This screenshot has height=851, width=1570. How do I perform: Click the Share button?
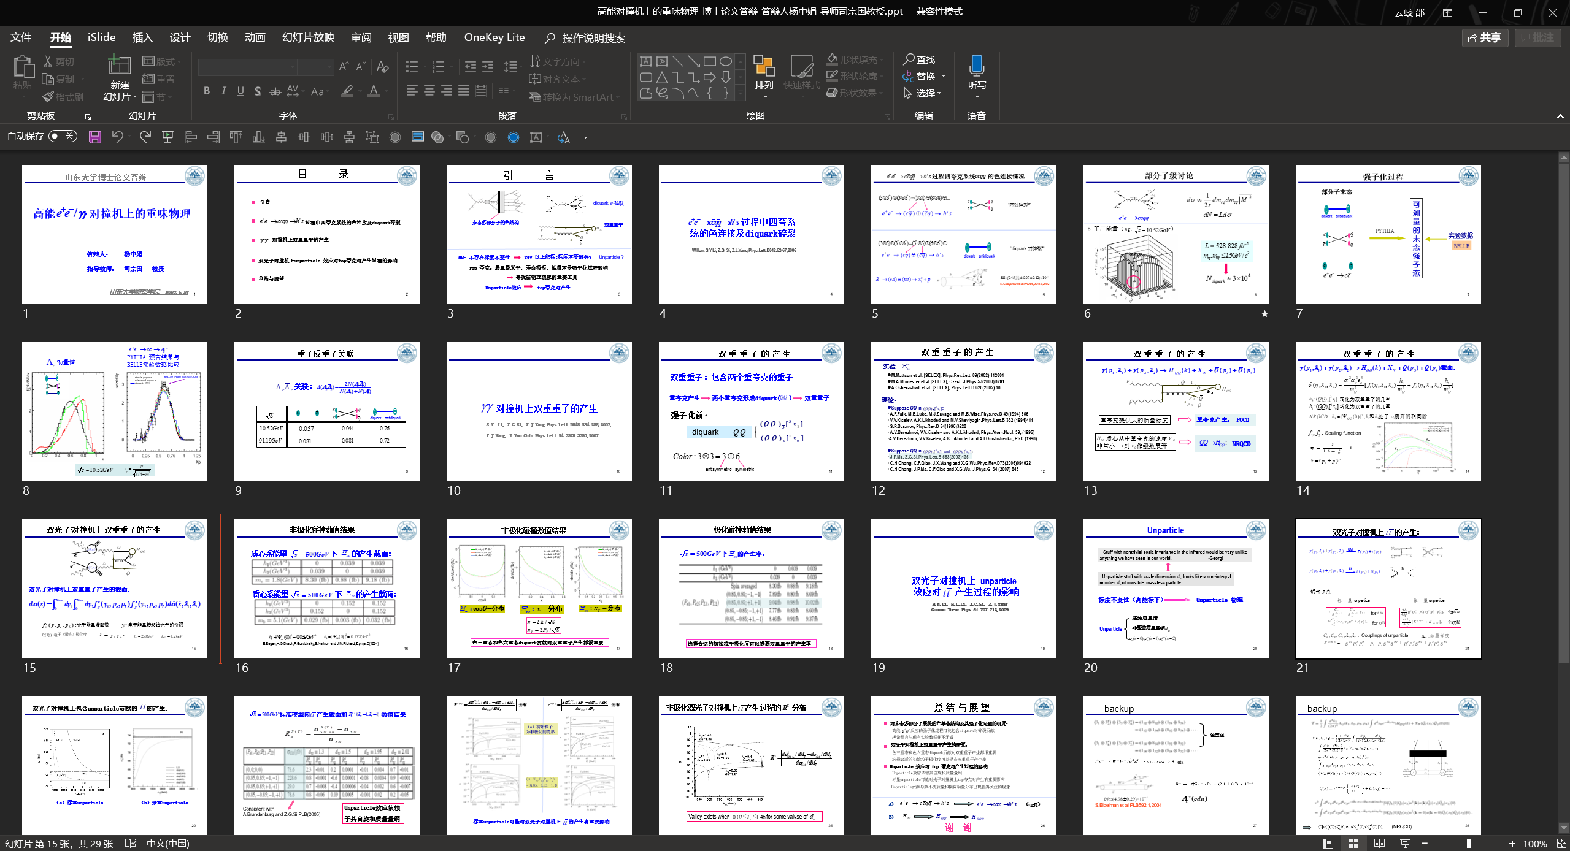[x=1485, y=38]
